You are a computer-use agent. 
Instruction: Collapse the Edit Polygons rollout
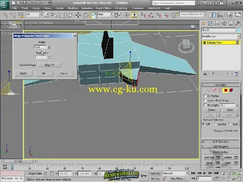(x=221, y=146)
